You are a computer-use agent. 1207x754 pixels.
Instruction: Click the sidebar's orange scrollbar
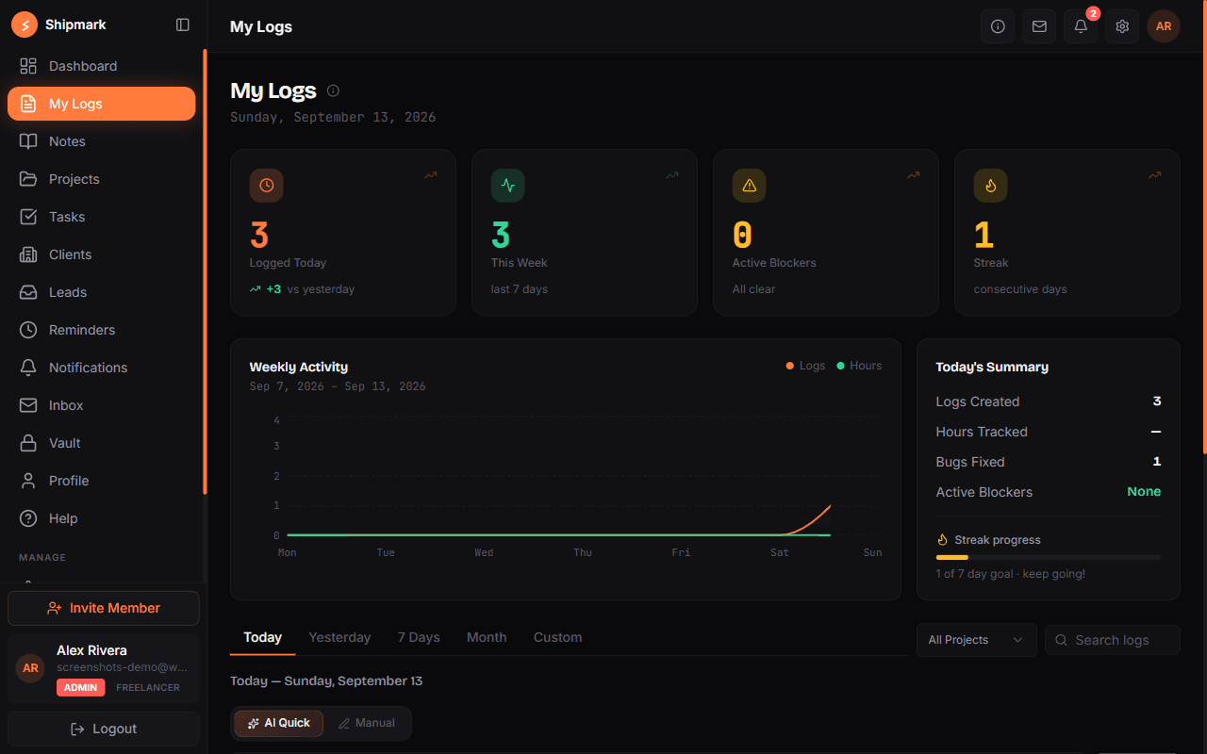(205, 271)
